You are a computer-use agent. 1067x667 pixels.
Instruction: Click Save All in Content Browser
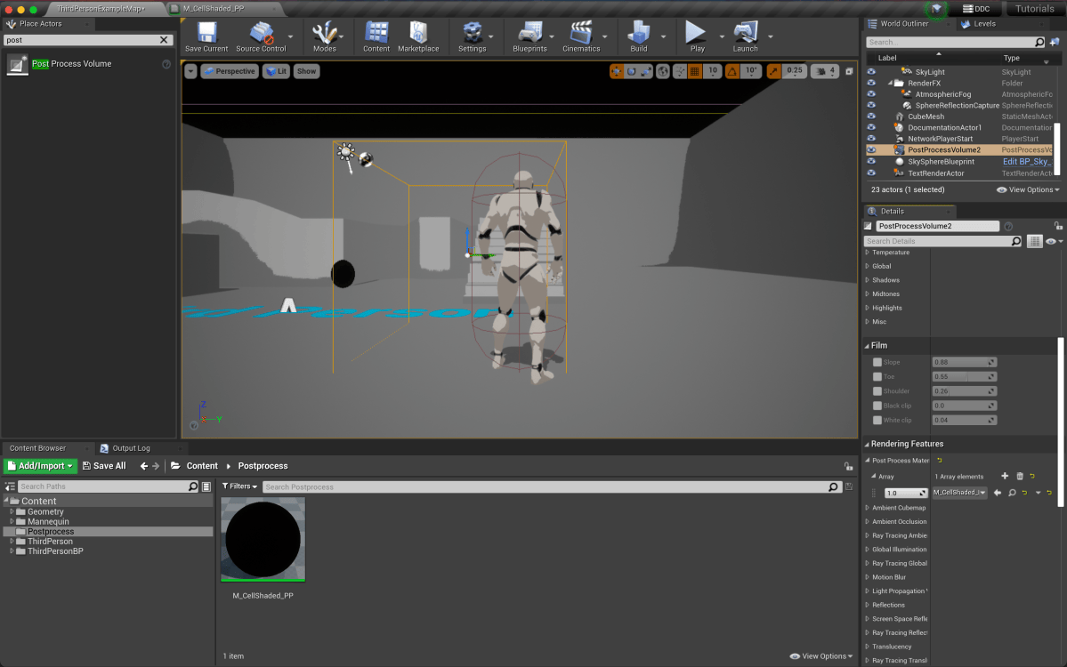coord(104,466)
